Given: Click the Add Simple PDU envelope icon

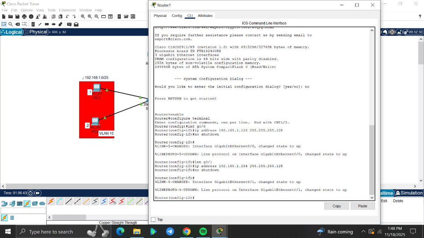Looking at the screenshot, I should [69, 24].
